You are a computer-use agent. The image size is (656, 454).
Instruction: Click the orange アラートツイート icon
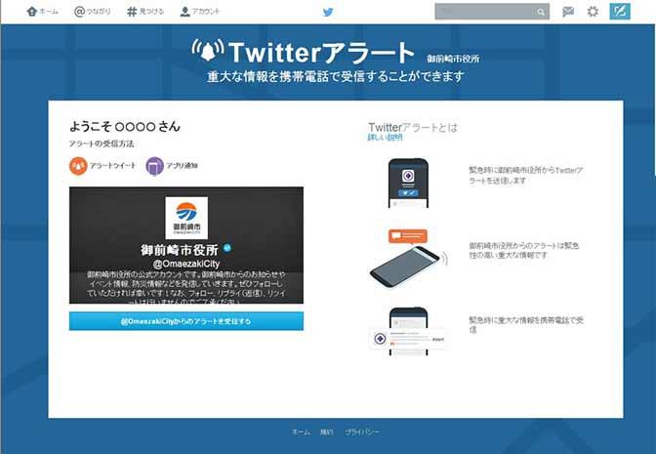[78, 166]
